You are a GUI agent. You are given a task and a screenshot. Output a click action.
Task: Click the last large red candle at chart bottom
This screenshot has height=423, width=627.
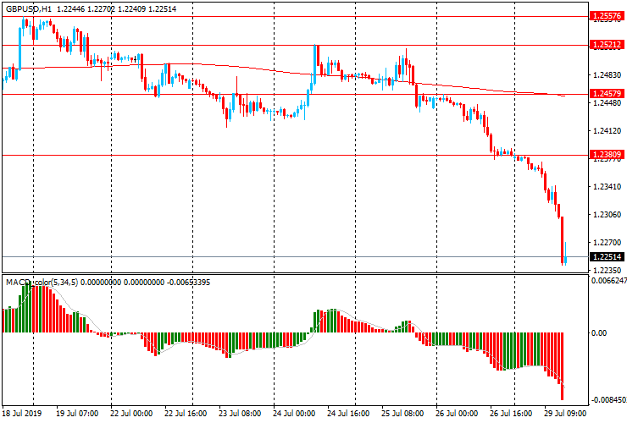562,240
